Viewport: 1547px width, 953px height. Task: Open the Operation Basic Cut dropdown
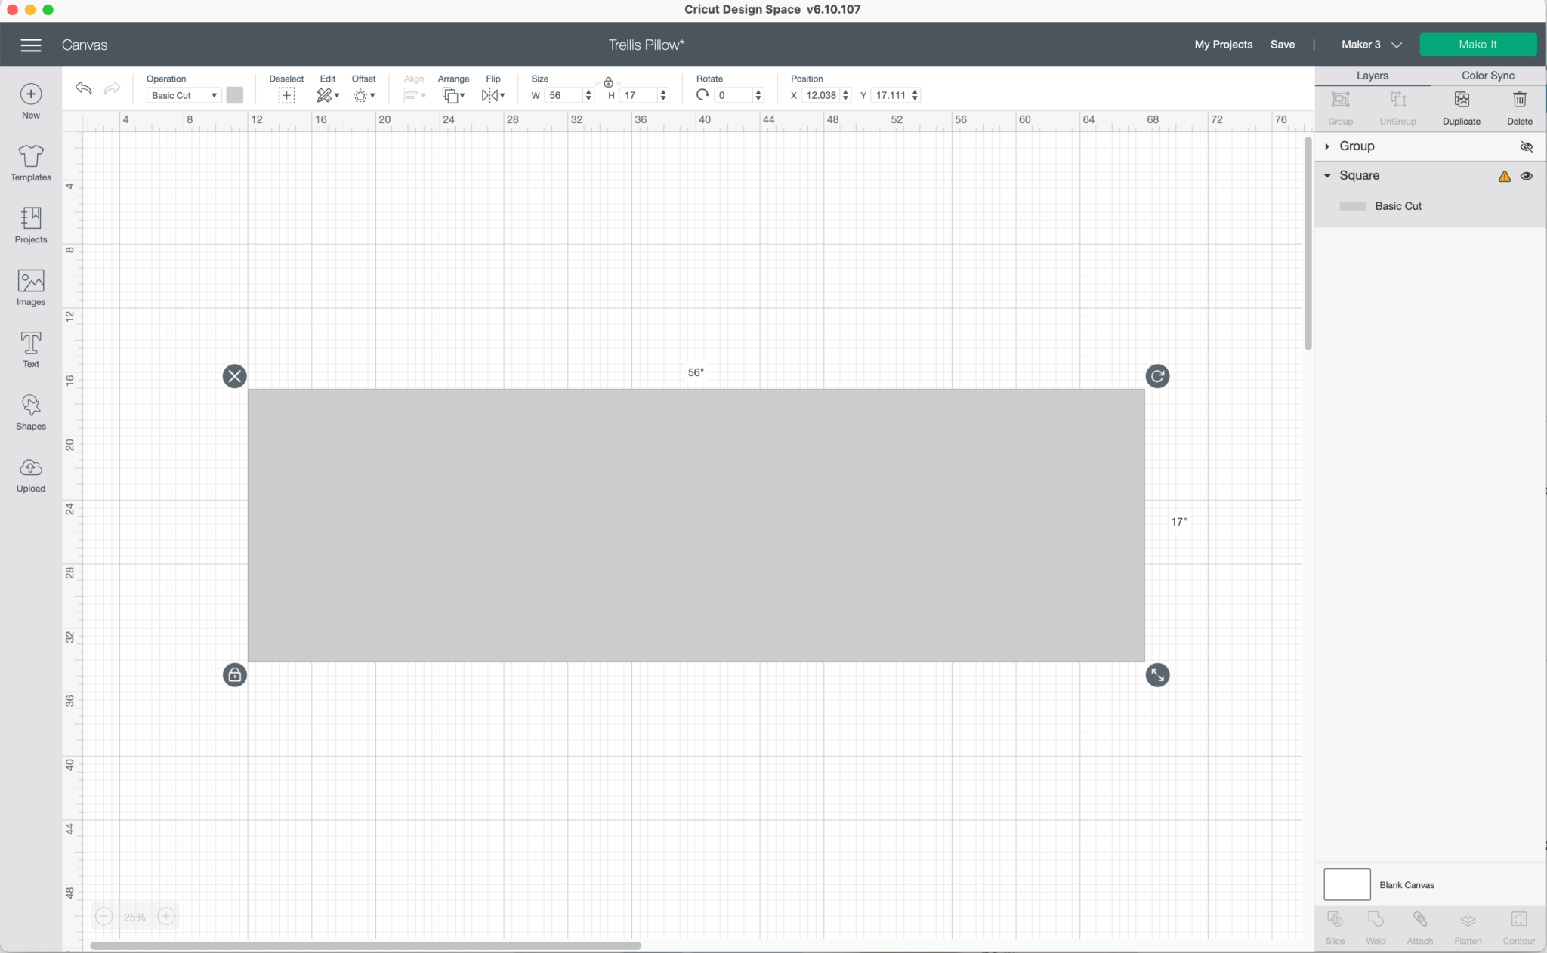pos(184,95)
